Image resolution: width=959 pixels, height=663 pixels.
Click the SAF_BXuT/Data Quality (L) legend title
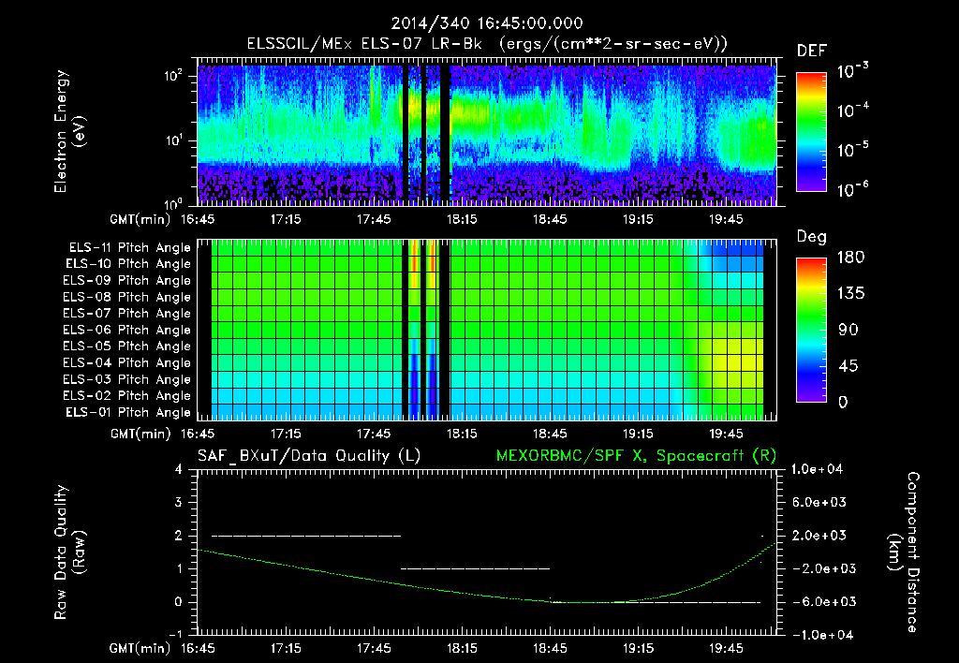pyautogui.click(x=309, y=456)
